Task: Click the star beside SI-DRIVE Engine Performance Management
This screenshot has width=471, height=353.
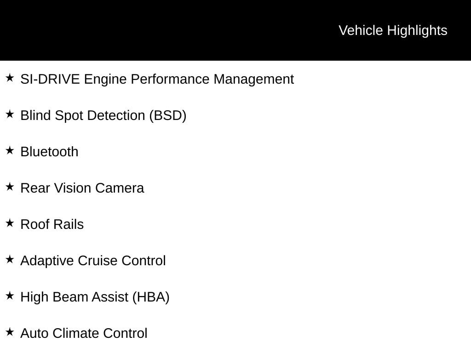Action: point(10,78)
